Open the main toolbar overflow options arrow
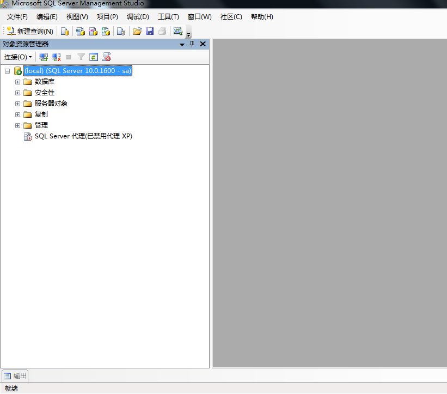The width and height of the screenshot is (447, 394). click(188, 35)
